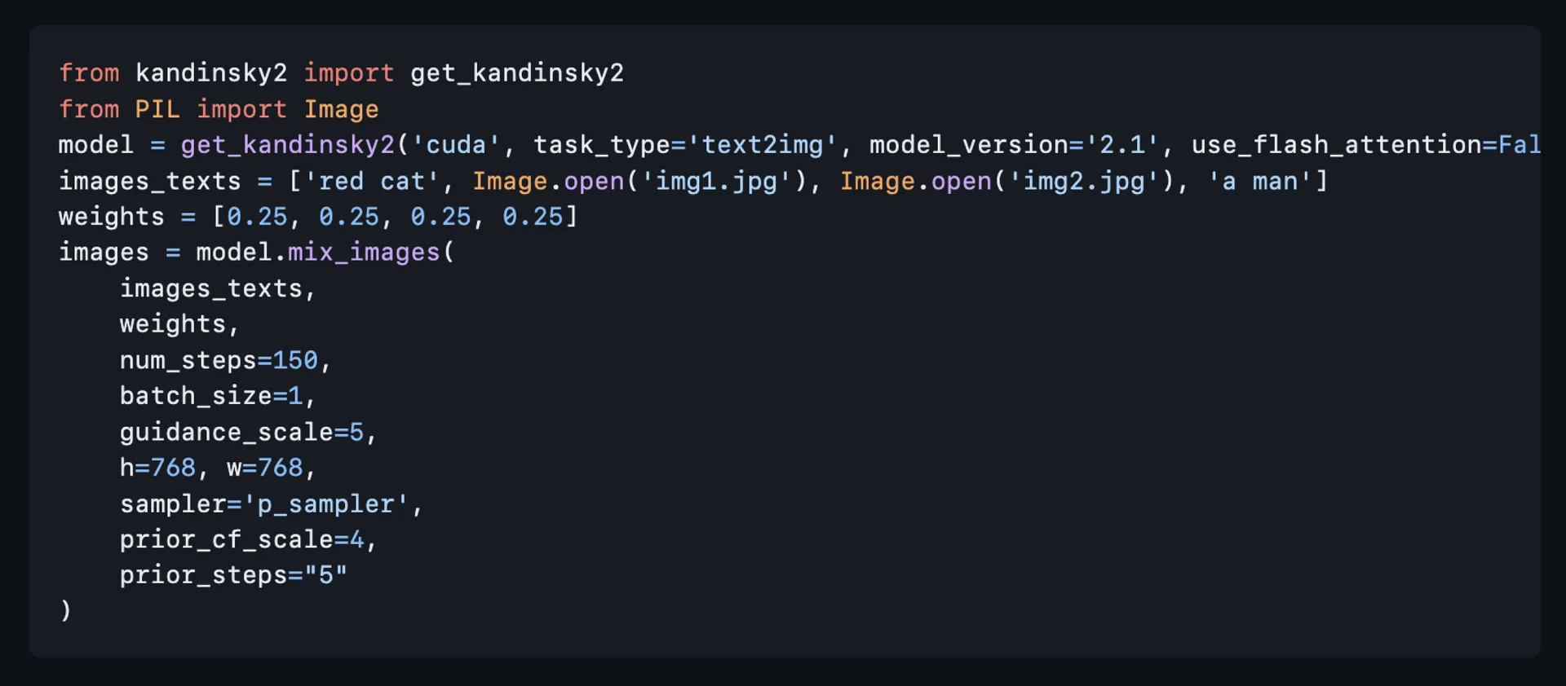
Task: Click the h=768 value
Action: coord(158,468)
